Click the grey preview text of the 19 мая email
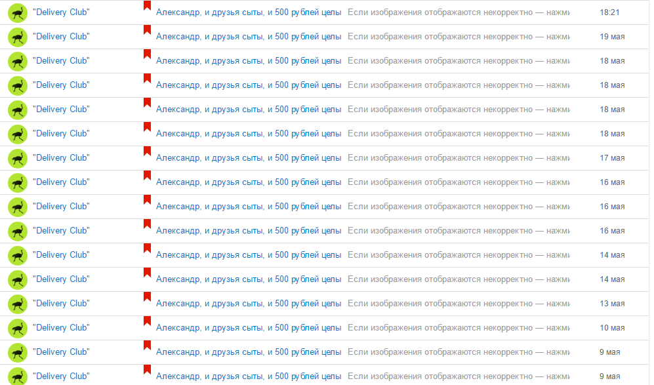The image size is (654, 385). click(x=459, y=37)
